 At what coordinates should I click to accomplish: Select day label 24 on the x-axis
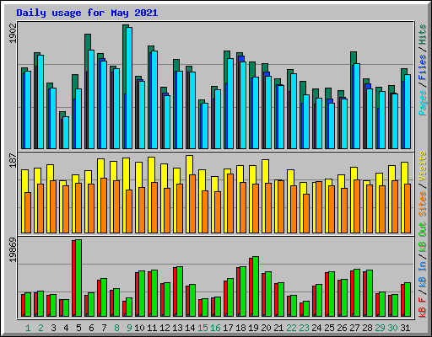(316, 328)
